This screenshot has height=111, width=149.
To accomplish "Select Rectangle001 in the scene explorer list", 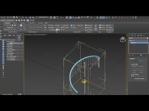I will (12, 50).
